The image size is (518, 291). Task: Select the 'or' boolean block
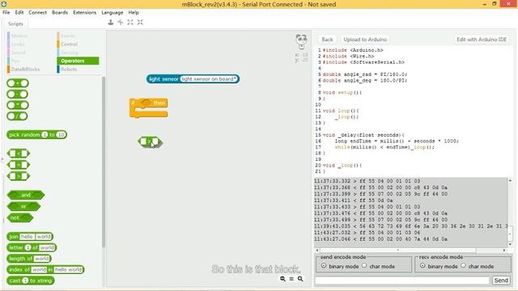(x=23, y=207)
